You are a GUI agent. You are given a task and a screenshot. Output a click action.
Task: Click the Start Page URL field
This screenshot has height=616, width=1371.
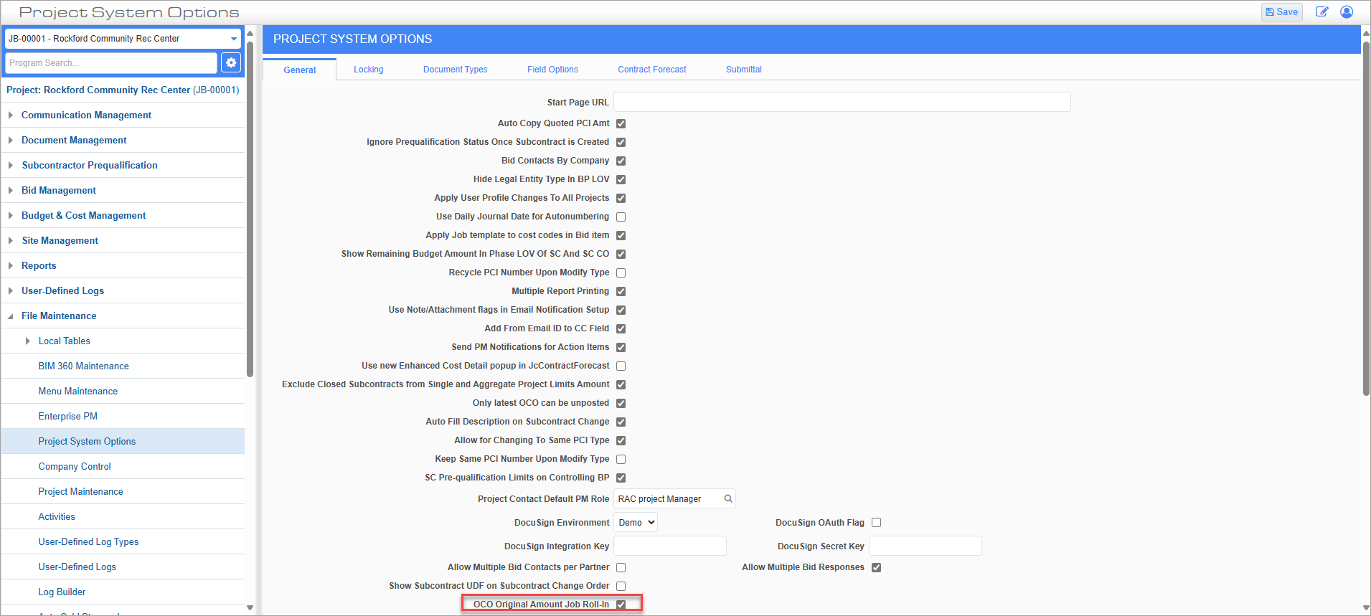842,102
